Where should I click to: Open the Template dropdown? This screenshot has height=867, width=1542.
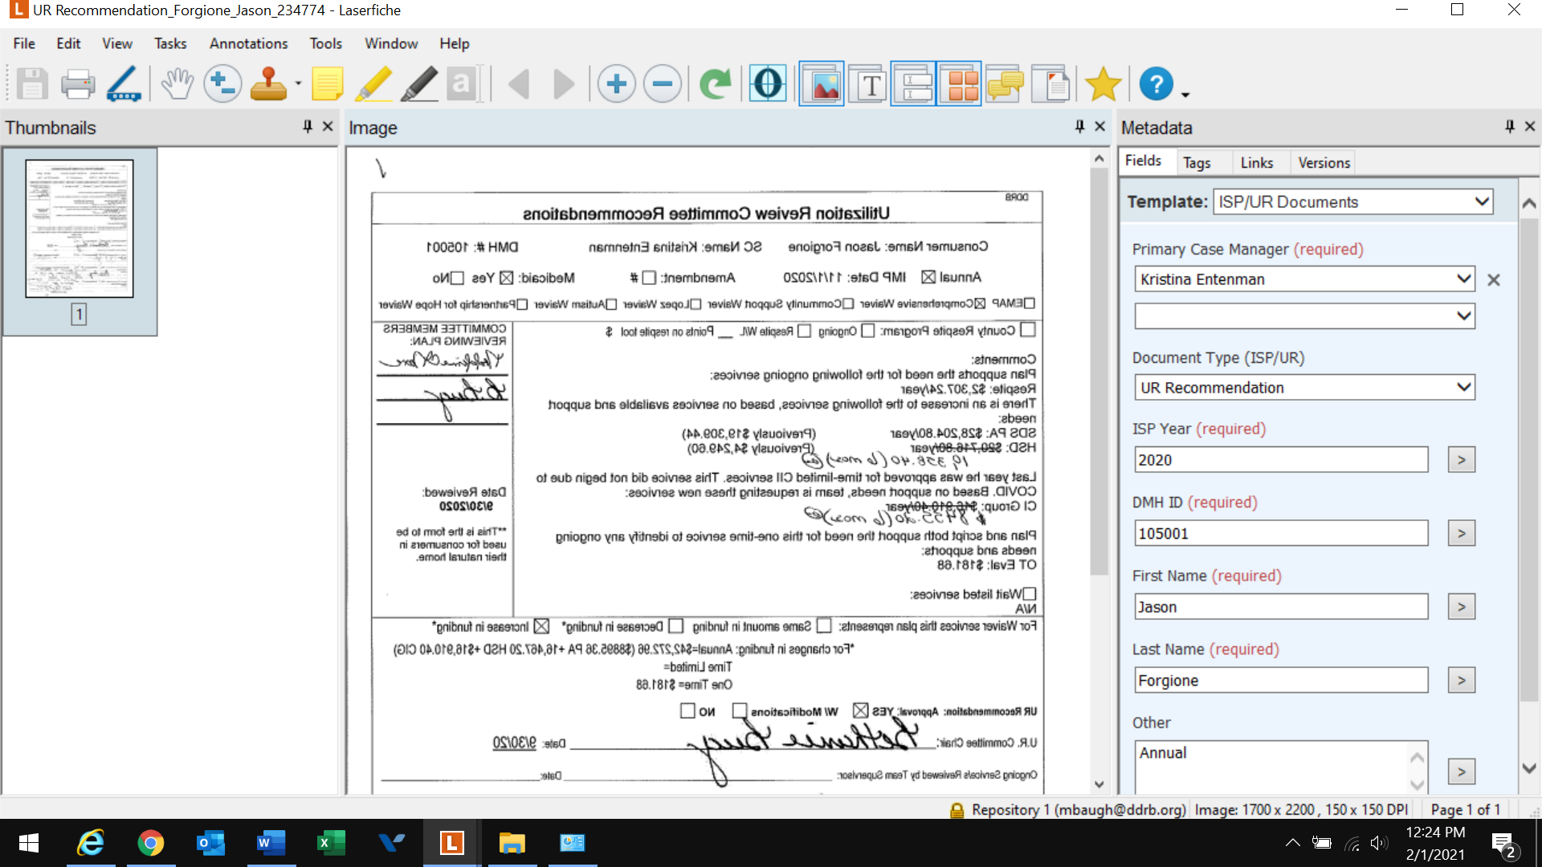coord(1482,201)
